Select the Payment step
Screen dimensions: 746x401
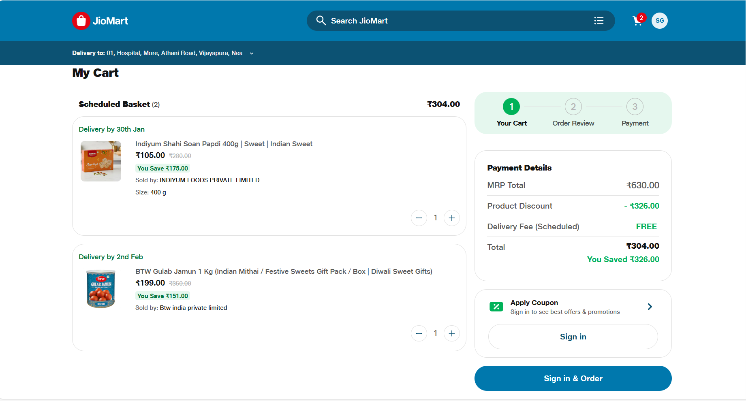point(635,107)
